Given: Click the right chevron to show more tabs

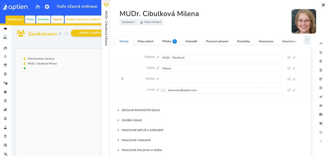Looking at the screenshot, I should 307,40.
